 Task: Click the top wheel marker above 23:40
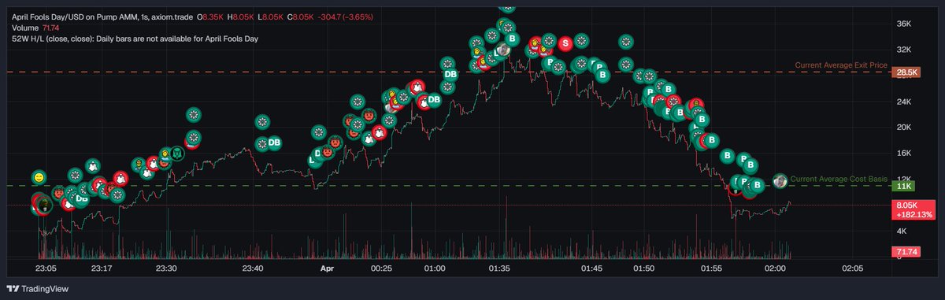point(262,122)
